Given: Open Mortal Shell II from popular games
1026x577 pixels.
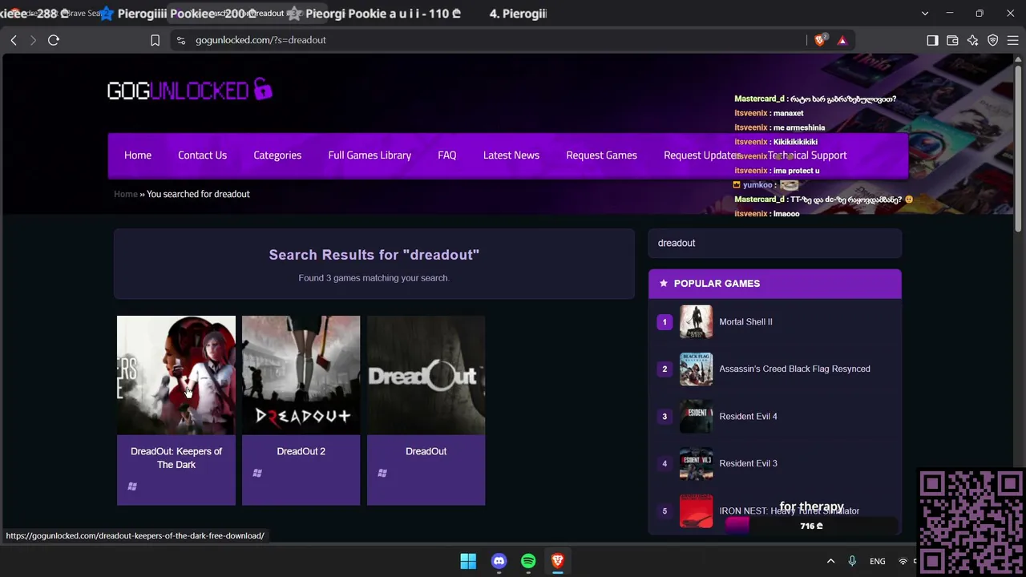Looking at the screenshot, I should tap(745, 321).
